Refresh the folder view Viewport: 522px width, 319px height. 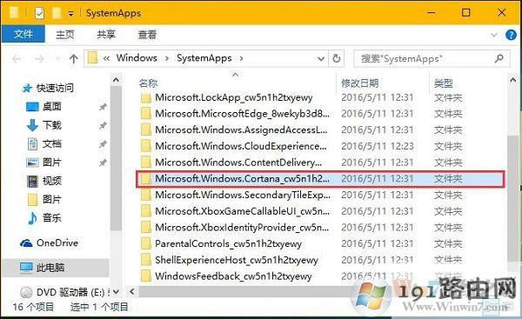tap(337, 58)
